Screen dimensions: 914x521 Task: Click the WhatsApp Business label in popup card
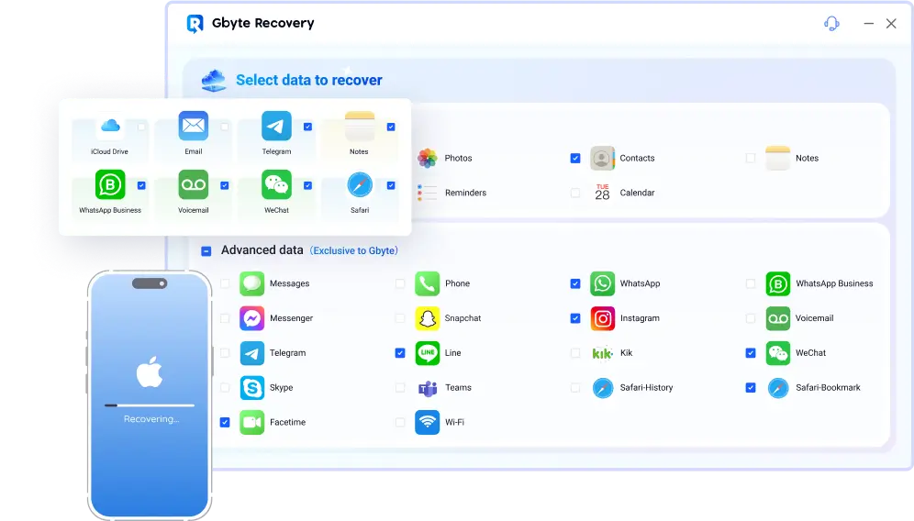point(110,210)
